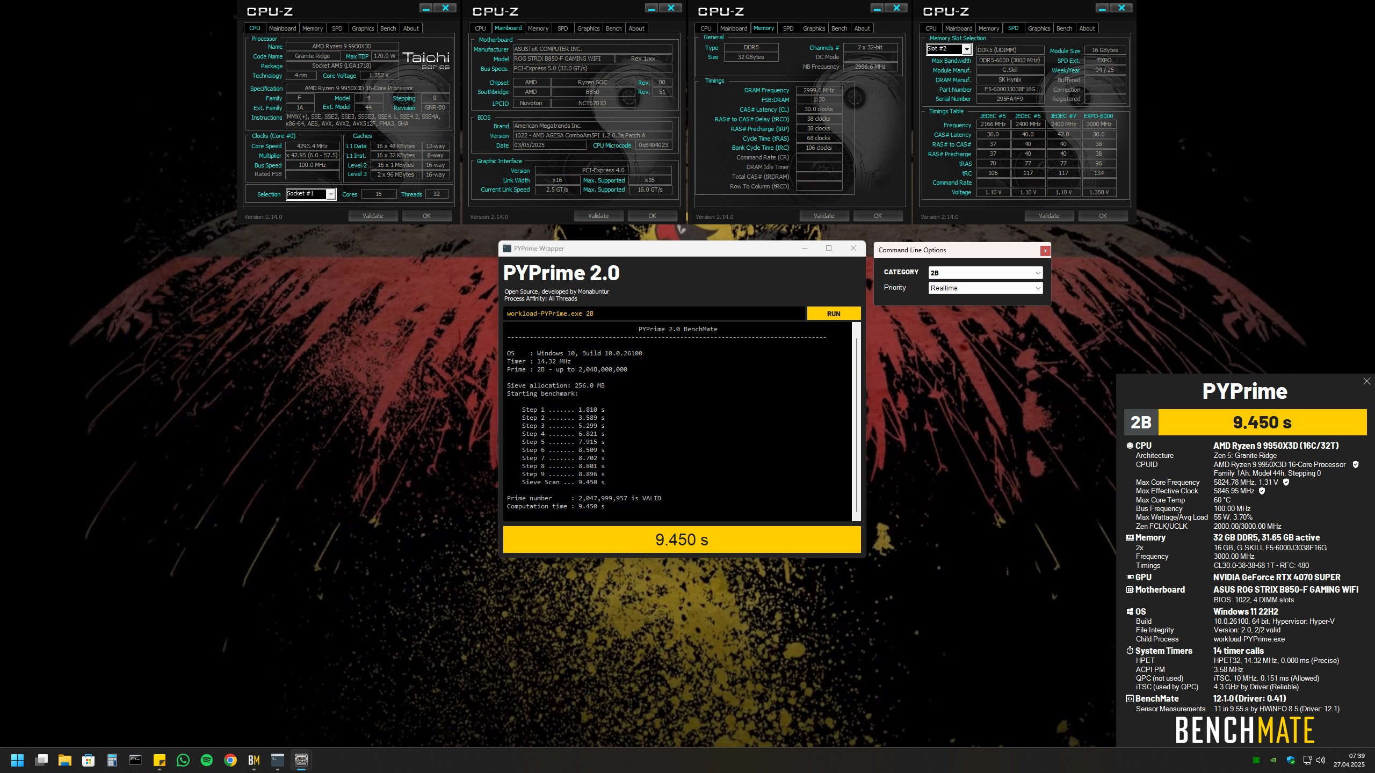1375x773 pixels.
Task: Open the Priority dropdown showing Realtime
Action: [x=986, y=288]
